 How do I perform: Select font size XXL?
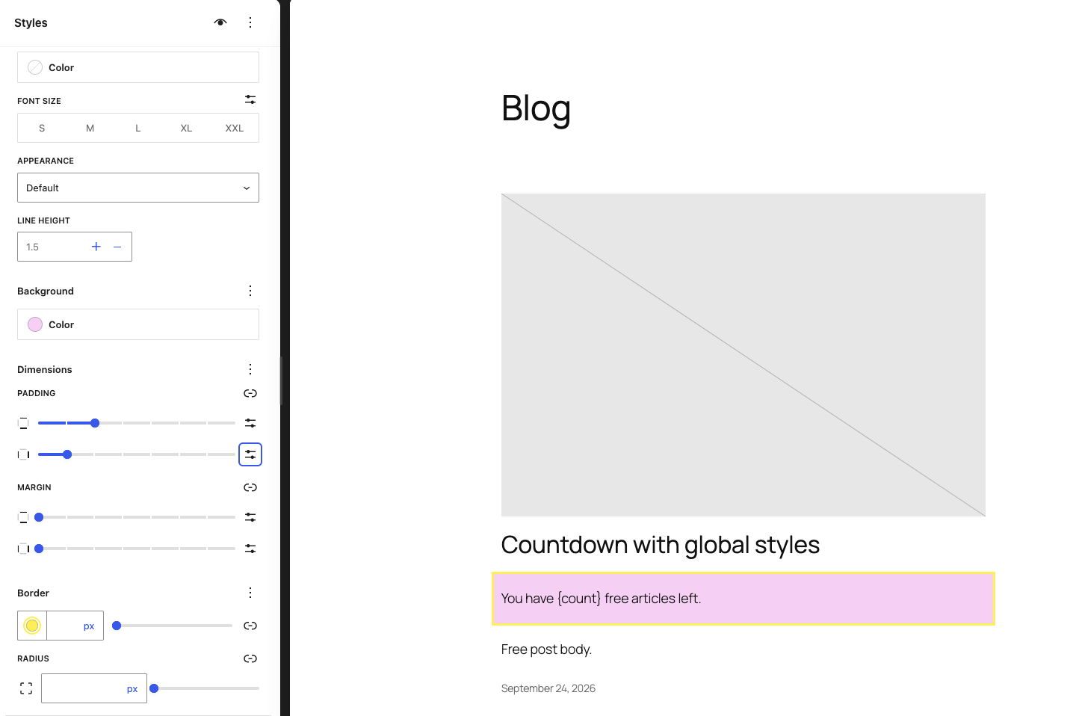click(x=235, y=128)
